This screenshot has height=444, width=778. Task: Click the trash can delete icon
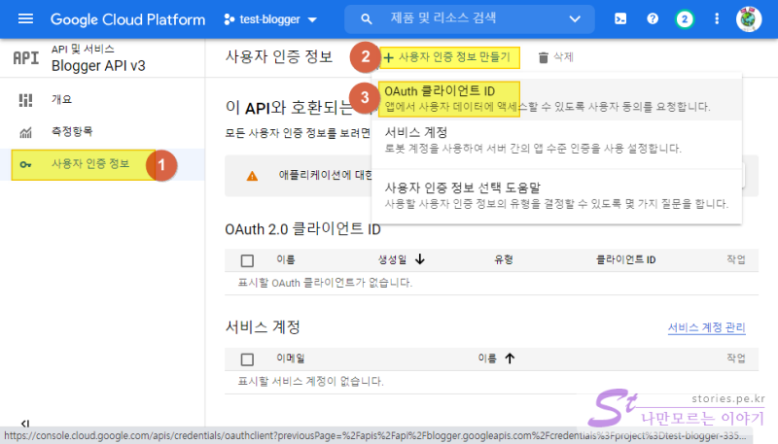click(544, 58)
